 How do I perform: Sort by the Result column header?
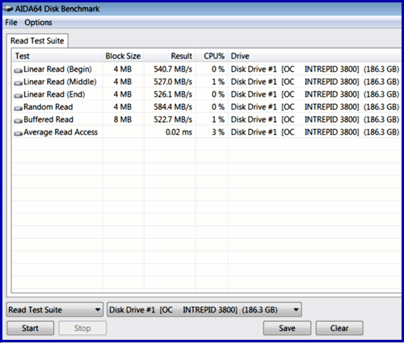tap(170, 56)
